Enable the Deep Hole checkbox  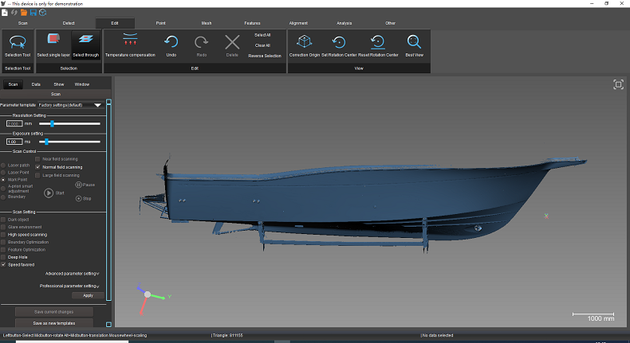tap(4, 257)
